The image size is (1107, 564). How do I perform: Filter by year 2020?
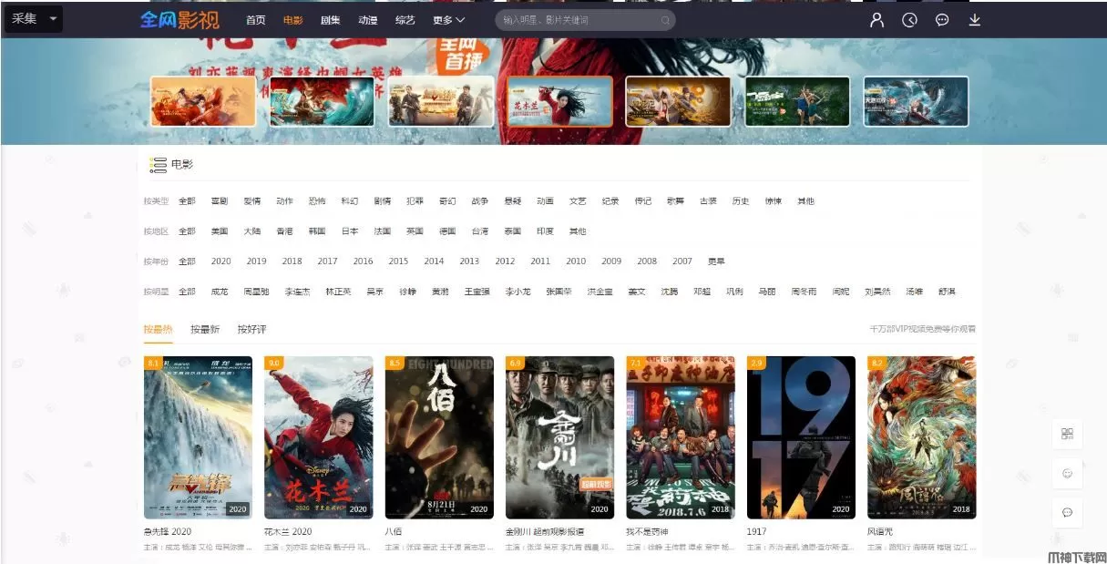point(221,261)
